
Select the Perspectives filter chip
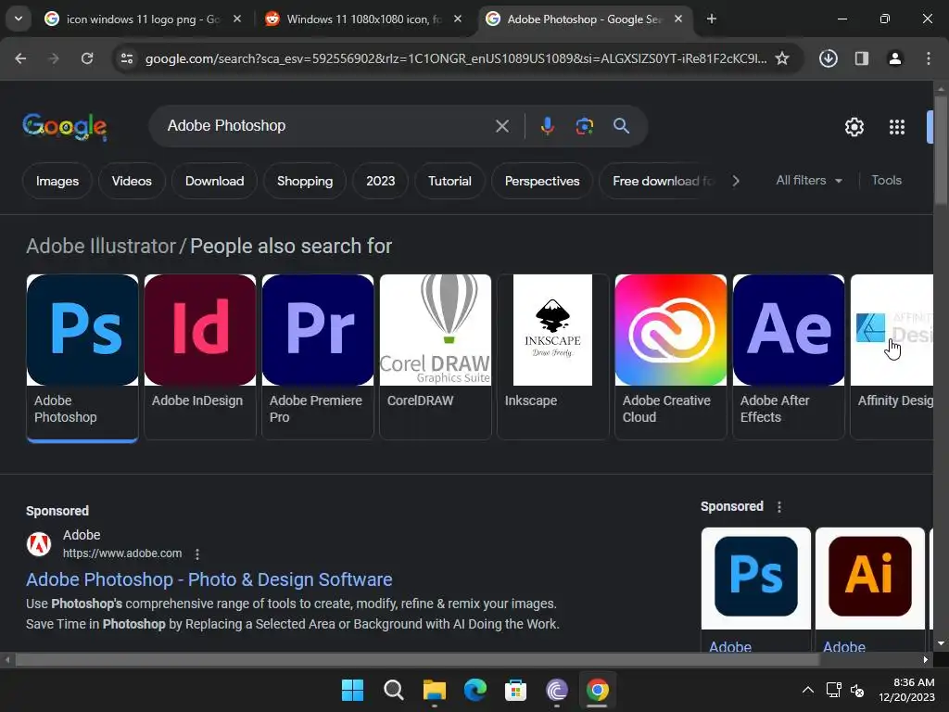(541, 181)
